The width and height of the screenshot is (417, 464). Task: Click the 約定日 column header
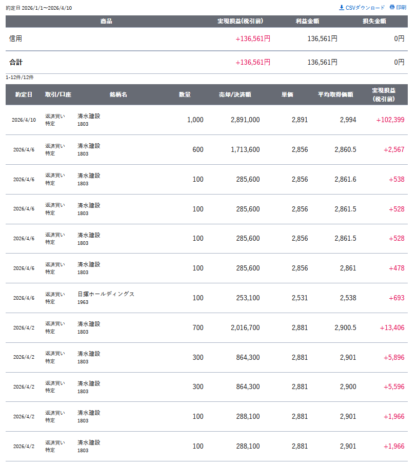coord(24,95)
